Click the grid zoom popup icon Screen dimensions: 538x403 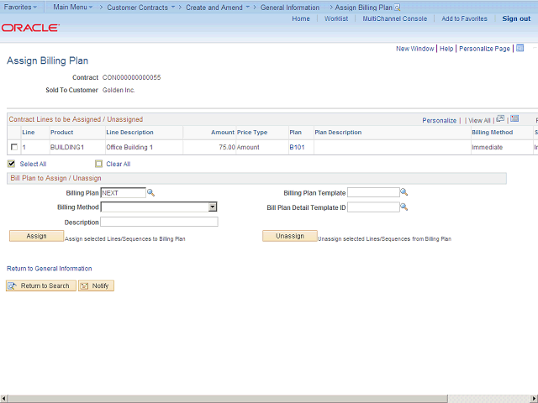(x=500, y=119)
